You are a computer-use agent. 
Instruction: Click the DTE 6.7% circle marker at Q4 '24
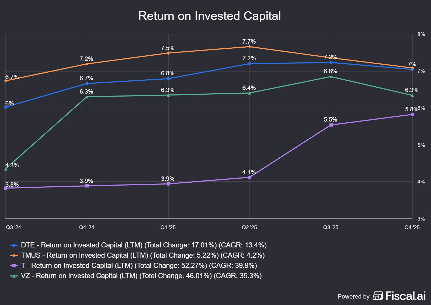click(x=87, y=83)
